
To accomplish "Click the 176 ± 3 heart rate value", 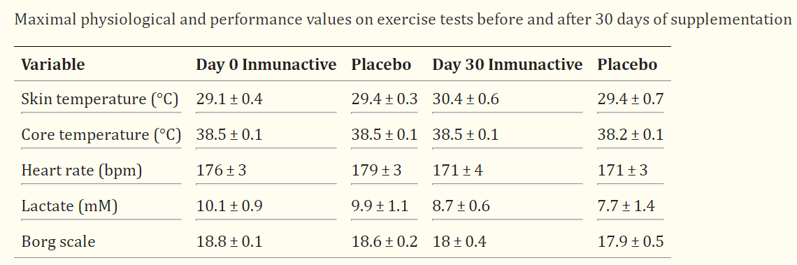I will pyautogui.click(x=221, y=171).
